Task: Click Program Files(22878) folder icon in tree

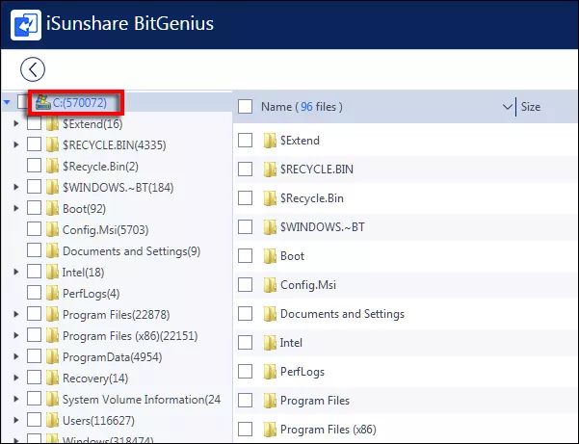Action: coord(52,314)
